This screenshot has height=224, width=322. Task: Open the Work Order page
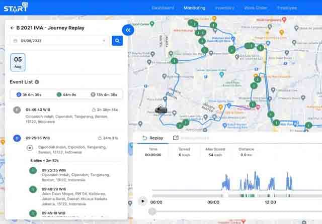click(x=254, y=8)
